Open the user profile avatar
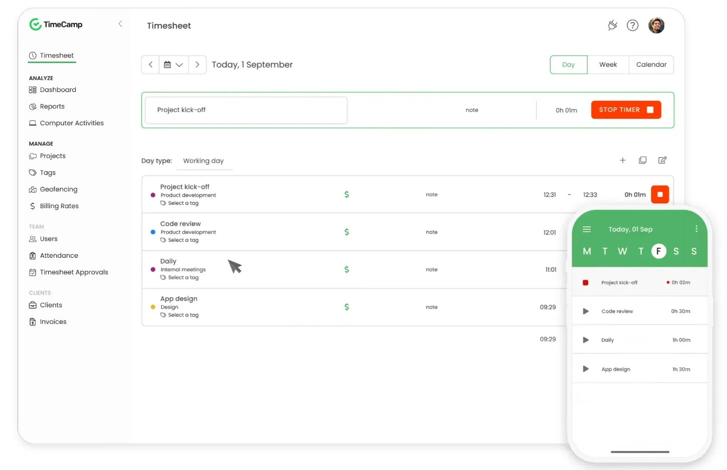Viewport: 727px width, 470px height. pos(656,25)
